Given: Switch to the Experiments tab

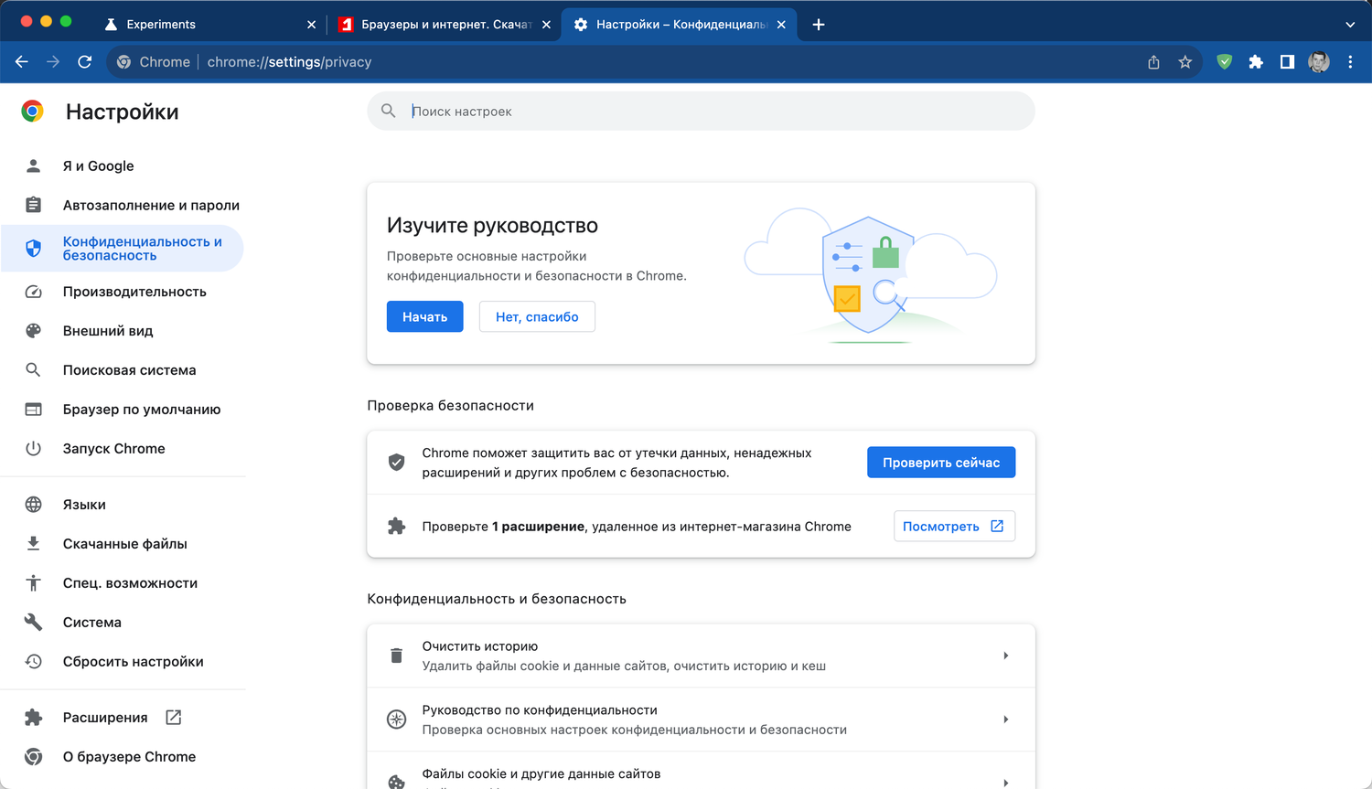Looking at the screenshot, I should (161, 25).
